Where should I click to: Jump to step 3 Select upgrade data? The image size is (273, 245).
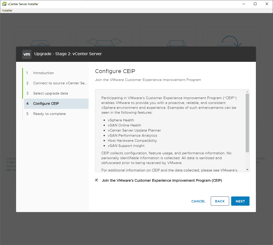(51, 93)
